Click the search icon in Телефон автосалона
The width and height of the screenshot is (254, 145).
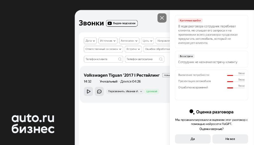point(161,59)
